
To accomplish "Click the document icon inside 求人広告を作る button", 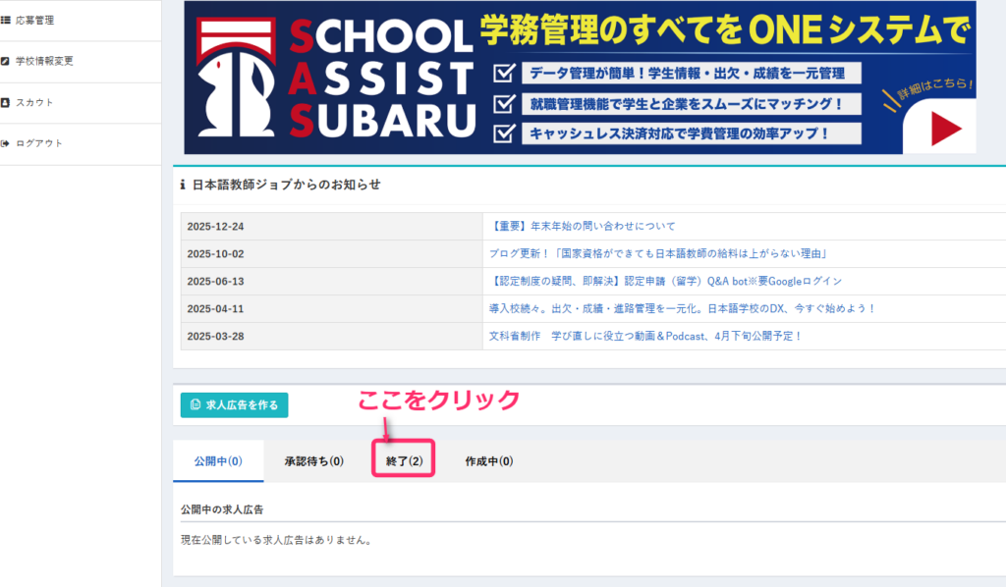I will pos(195,404).
